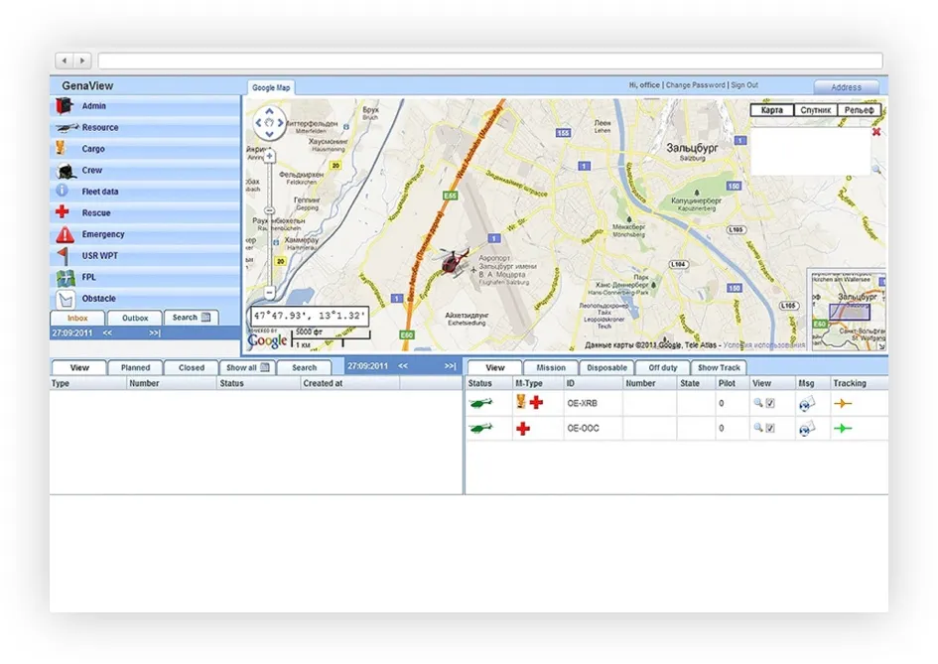Zoom in with the map plus button
This screenshot has height=664, width=938.
270,156
